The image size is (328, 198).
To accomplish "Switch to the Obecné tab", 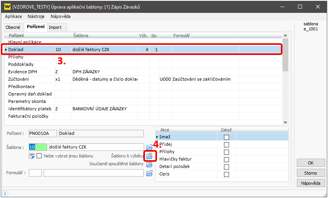I will tap(13, 27).
